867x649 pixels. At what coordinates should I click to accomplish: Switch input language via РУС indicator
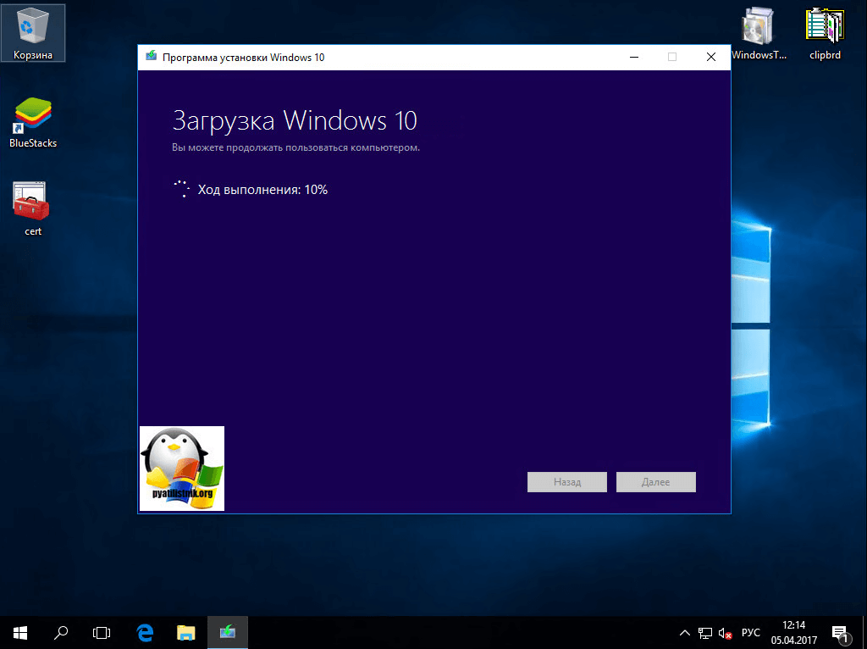[x=750, y=633]
